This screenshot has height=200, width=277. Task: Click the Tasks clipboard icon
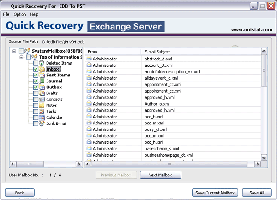pyautogui.click(x=42, y=111)
